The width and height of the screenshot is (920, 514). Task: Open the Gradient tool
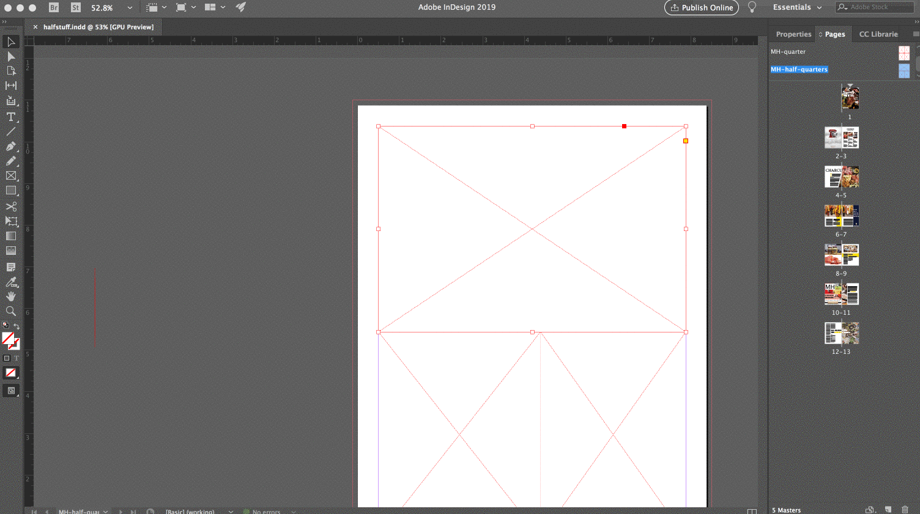click(11, 236)
